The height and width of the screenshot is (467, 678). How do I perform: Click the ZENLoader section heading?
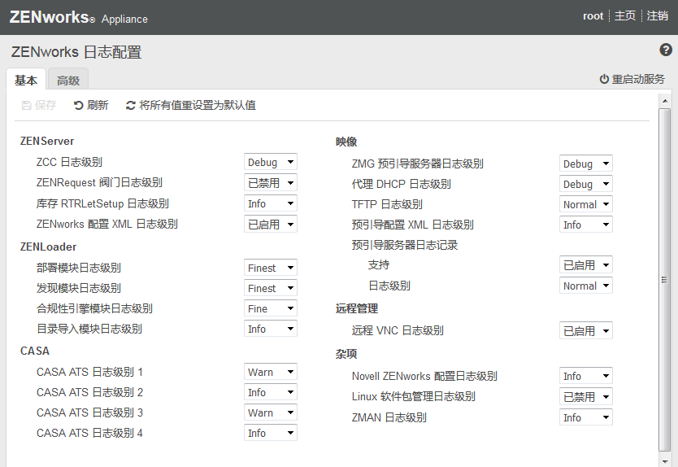point(49,247)
